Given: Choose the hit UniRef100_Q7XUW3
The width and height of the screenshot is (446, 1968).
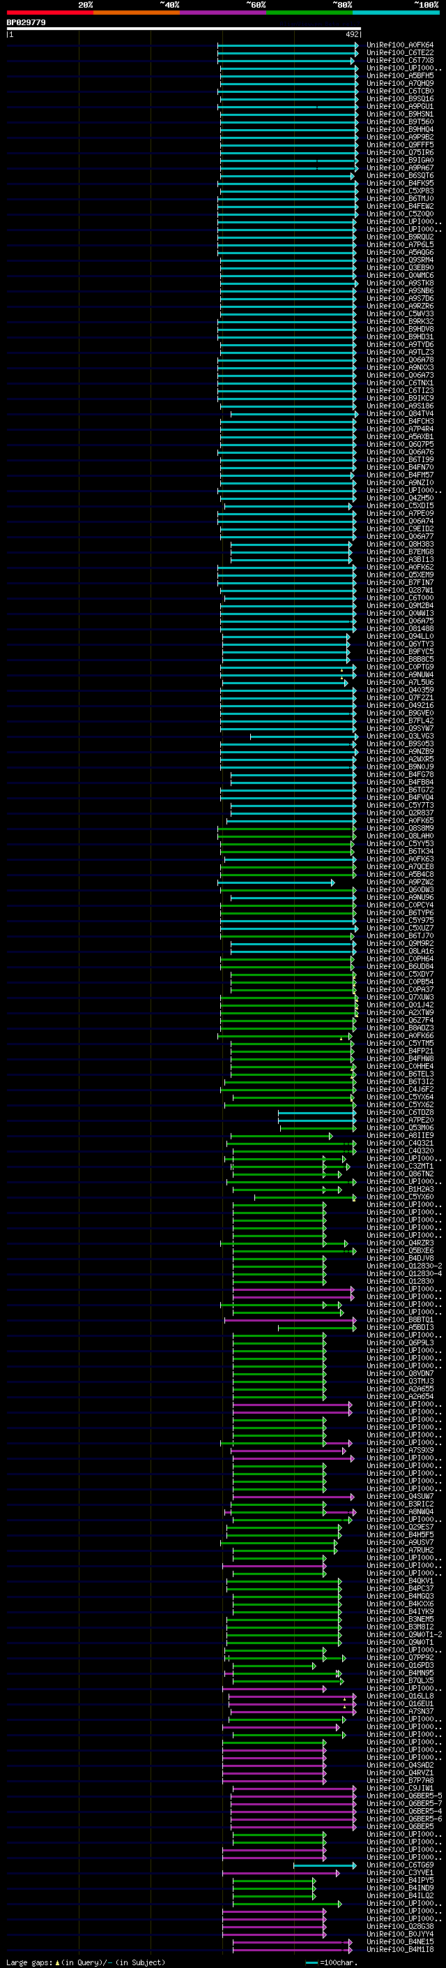Looking at the screenshot, I should point(400,997).
